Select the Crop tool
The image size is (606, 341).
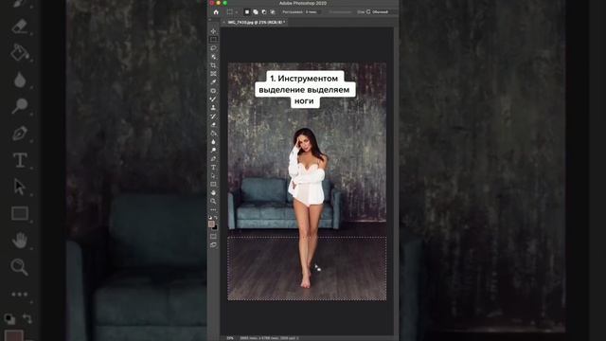pyautogui.click(x=213, y=65)
